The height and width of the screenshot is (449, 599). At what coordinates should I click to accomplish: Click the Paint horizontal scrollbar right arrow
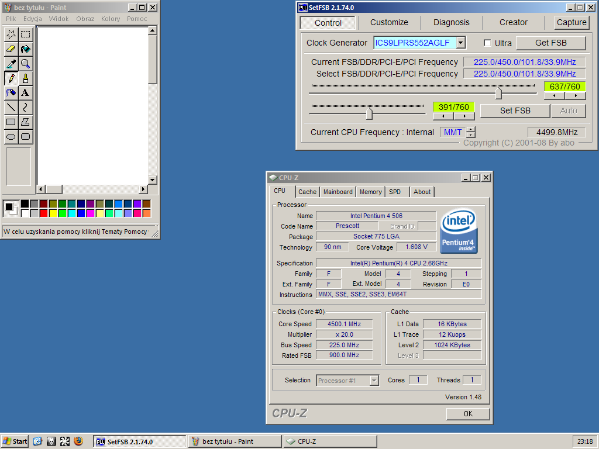pyautogui.click(x=143, y=189)
